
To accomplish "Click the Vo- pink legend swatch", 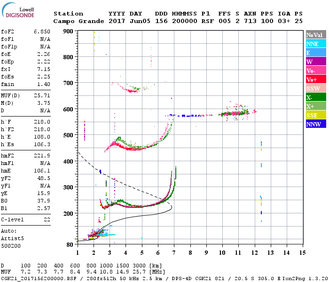I will (315, 71).
